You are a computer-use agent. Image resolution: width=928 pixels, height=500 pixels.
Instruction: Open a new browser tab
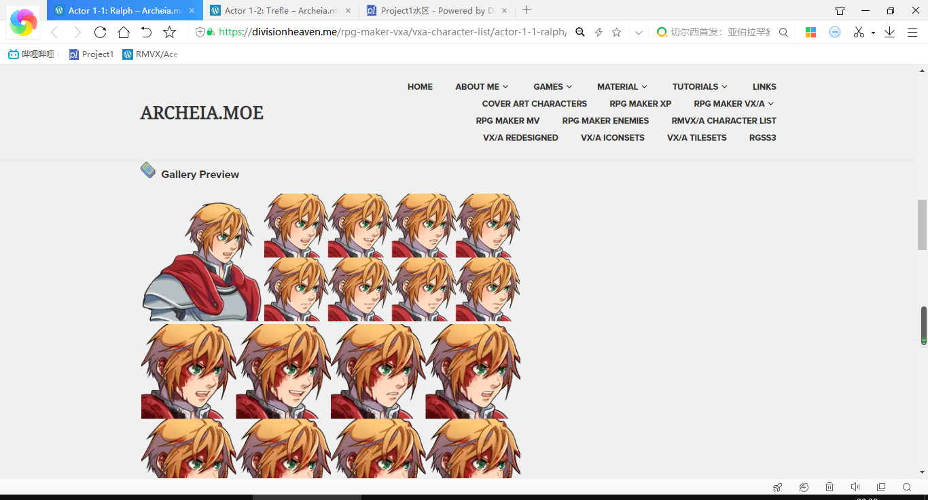tap(527, 10)
